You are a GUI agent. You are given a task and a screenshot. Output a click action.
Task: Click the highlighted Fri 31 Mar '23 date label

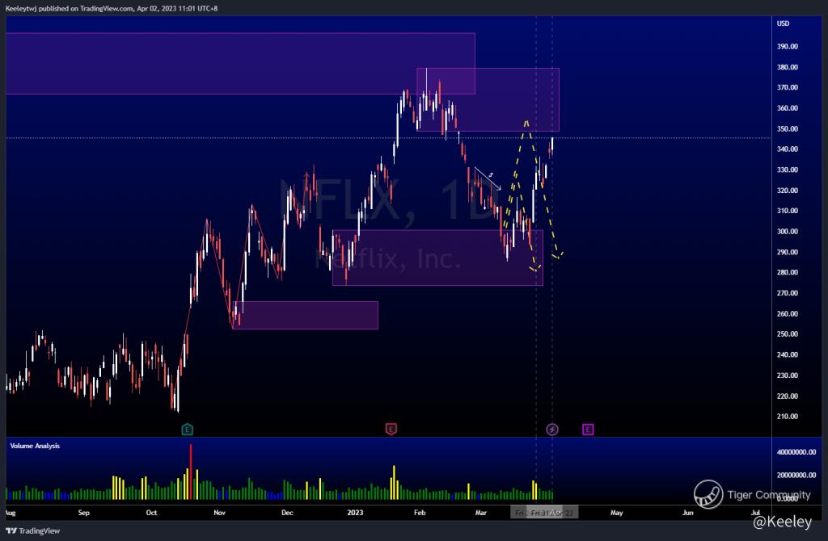coord(552,513)
